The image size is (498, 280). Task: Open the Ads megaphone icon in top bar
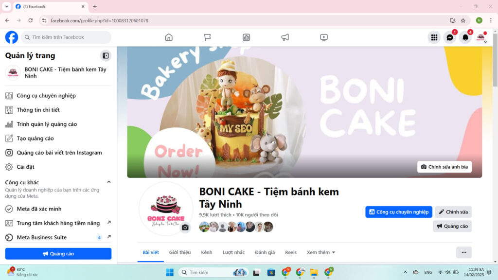pos(285,37)
